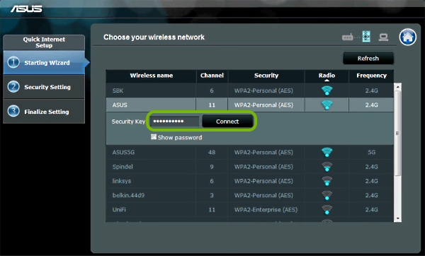Connect to the ASUS network

pyautogui.click(x=227, y=122)
